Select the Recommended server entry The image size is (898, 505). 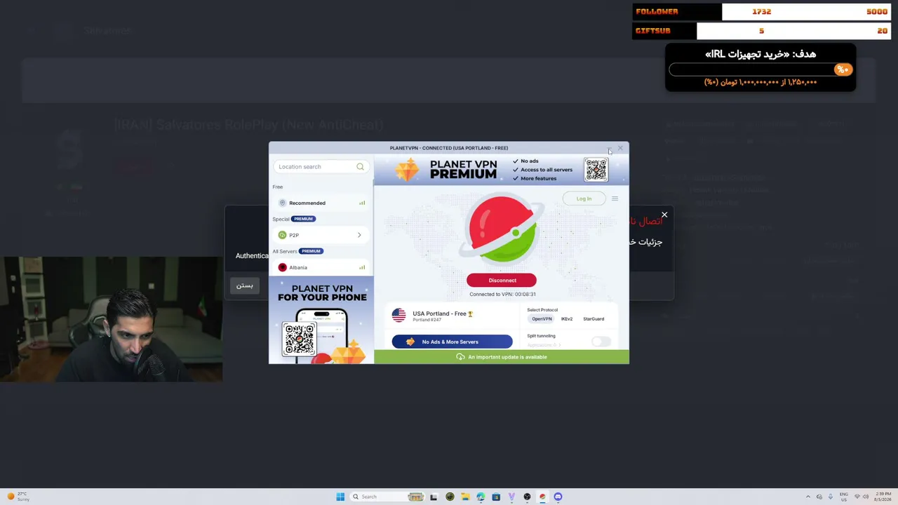tap(322, 203)
